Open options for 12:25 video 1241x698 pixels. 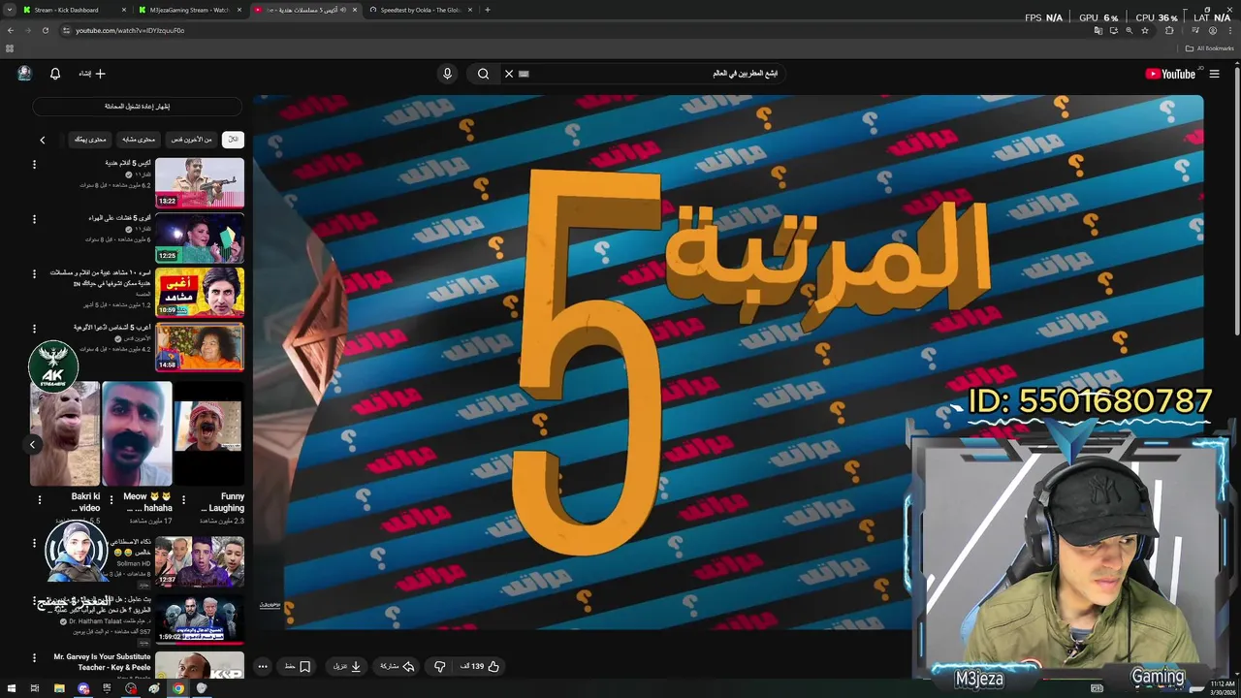(x=34, y=220)
